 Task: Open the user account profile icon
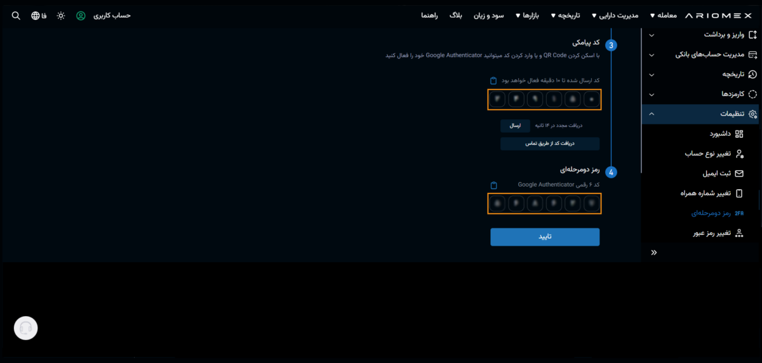(81, 15)
